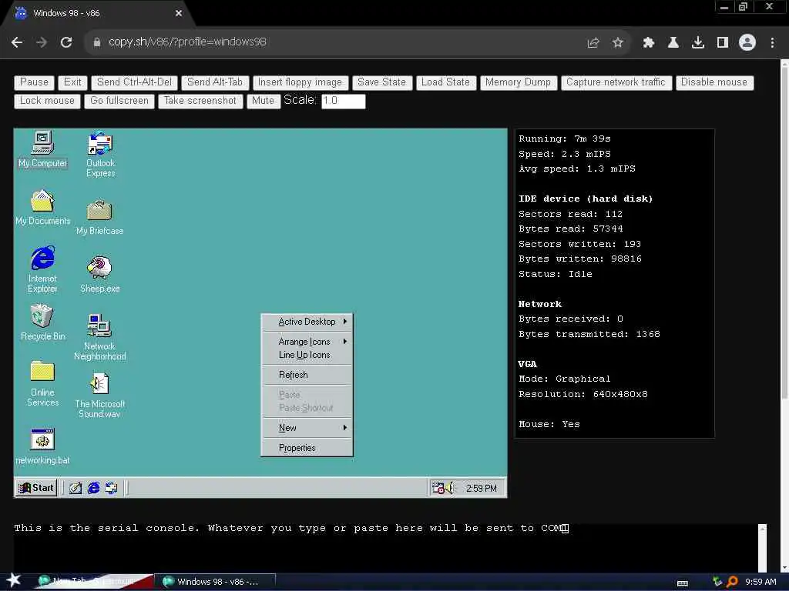The width and height of the screenshot is (789, 591).
Task: Open browser extensions puzzle icon
Action: pos(648,43)
